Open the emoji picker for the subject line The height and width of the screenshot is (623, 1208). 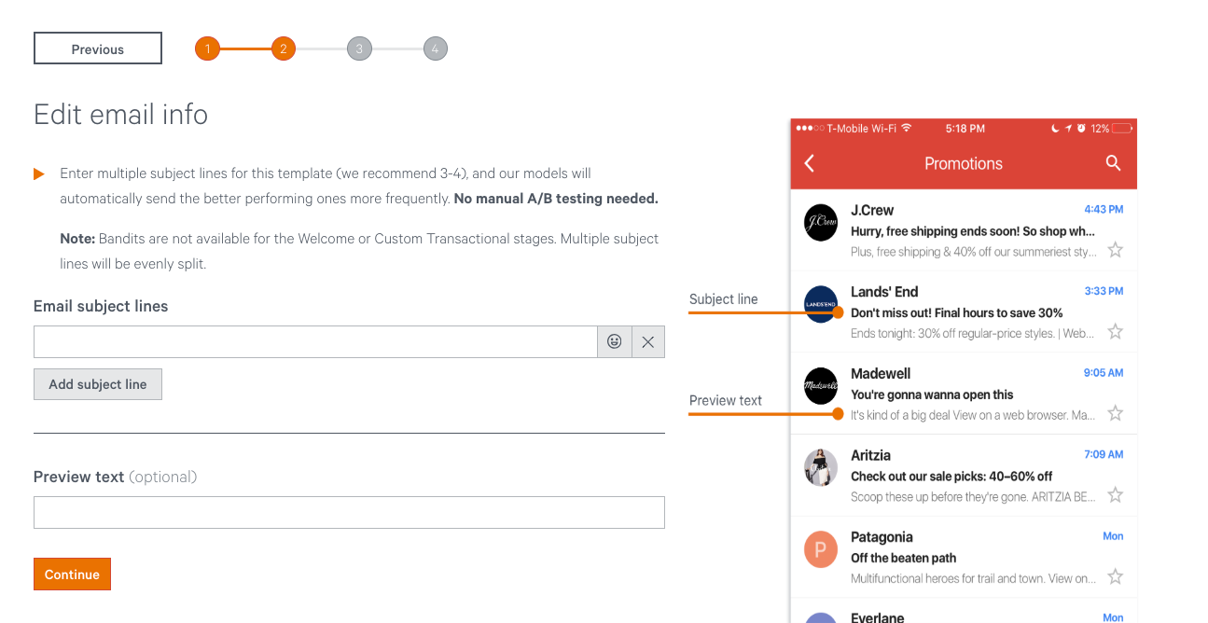pos(615,342)
